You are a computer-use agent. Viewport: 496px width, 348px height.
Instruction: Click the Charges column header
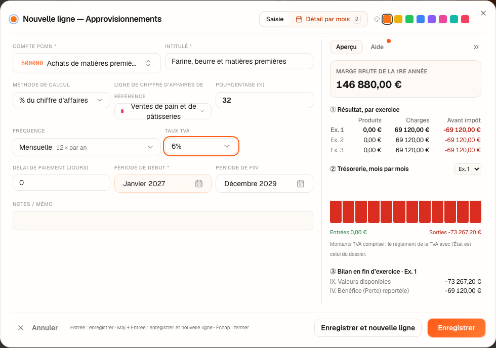pyautogui.click(x=418, y=120)
